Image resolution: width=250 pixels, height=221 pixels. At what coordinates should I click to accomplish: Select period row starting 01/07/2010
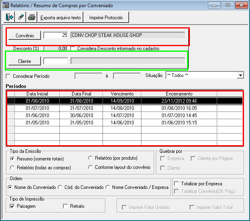coord(125,108)
